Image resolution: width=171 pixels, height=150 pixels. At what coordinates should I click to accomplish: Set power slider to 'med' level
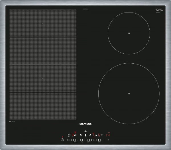pyautogui.click(x=89, y=140)
